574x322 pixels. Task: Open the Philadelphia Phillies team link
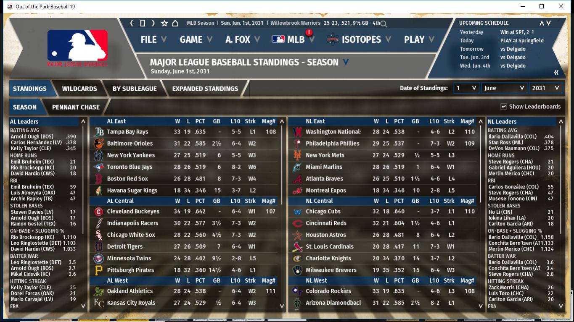point(333,144)
